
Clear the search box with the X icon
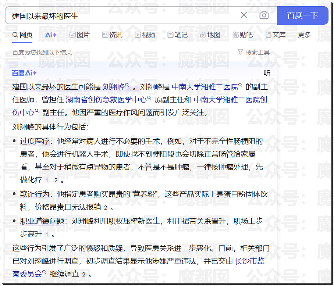(244, 15)
